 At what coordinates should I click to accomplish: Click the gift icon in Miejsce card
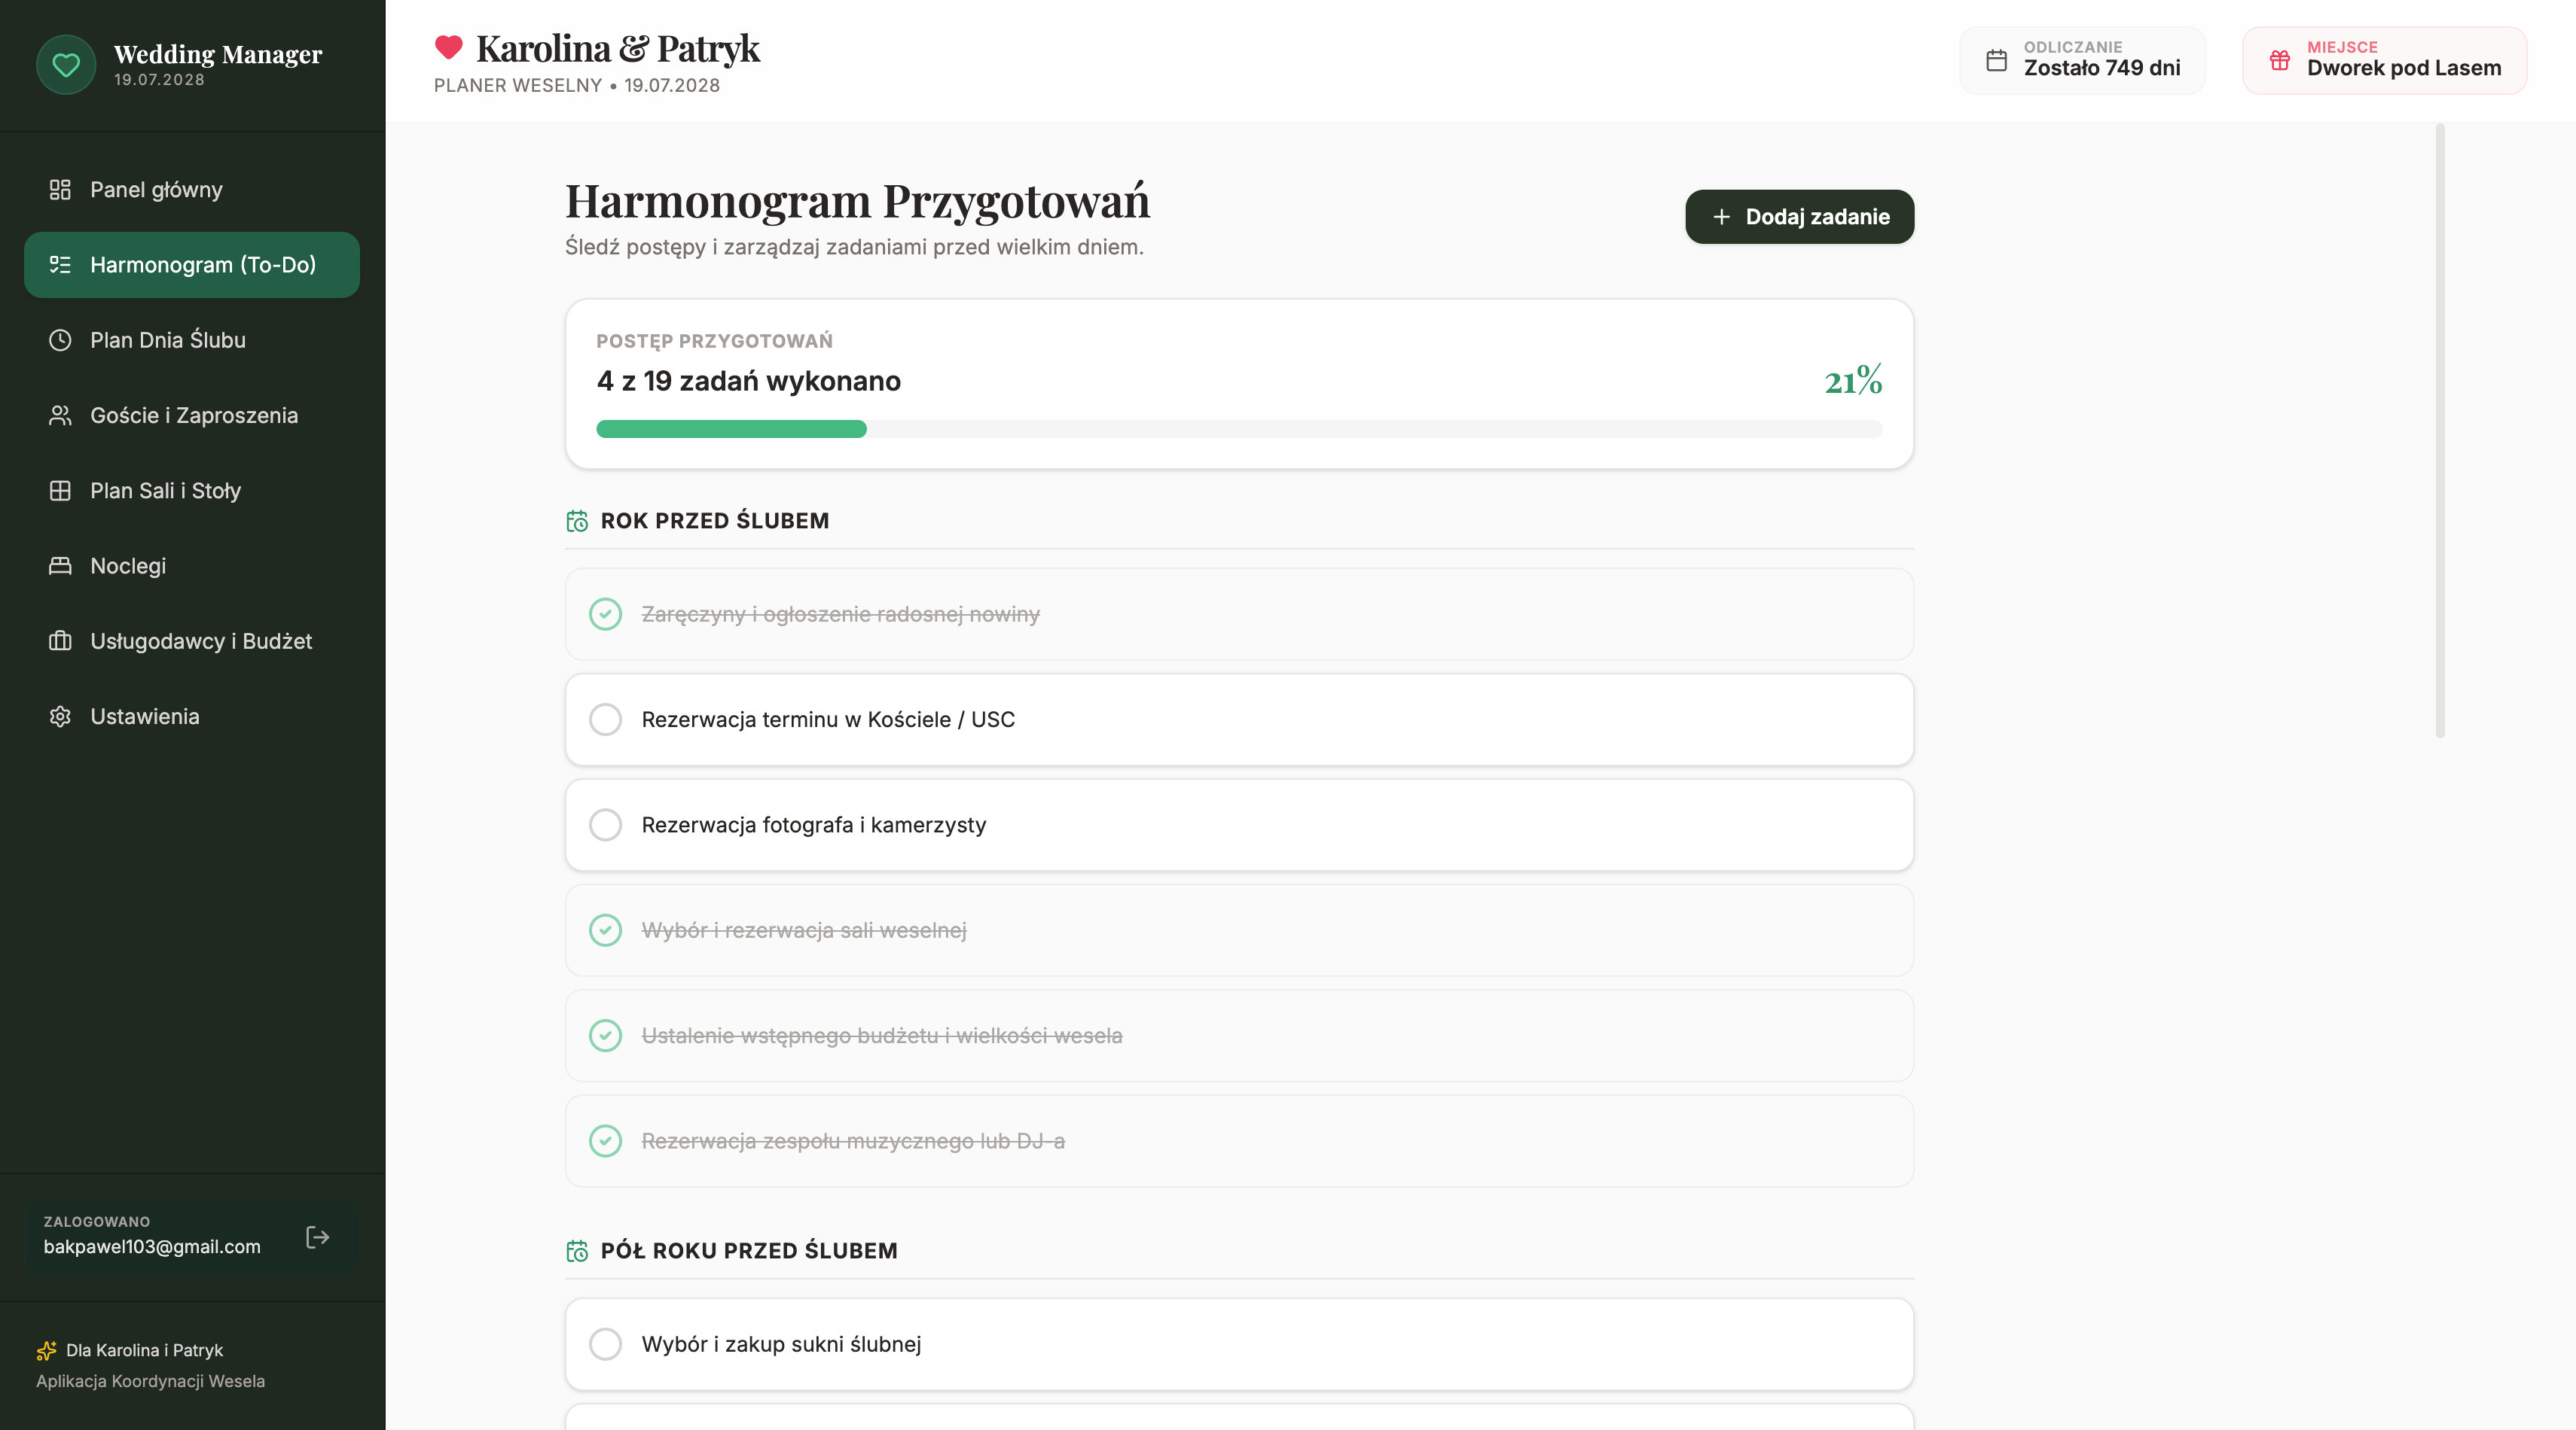click(2279, 60)
